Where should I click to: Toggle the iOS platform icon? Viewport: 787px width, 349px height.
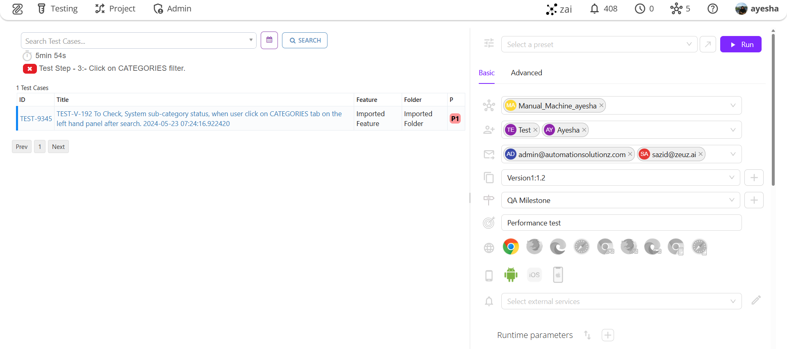point(534,275)
